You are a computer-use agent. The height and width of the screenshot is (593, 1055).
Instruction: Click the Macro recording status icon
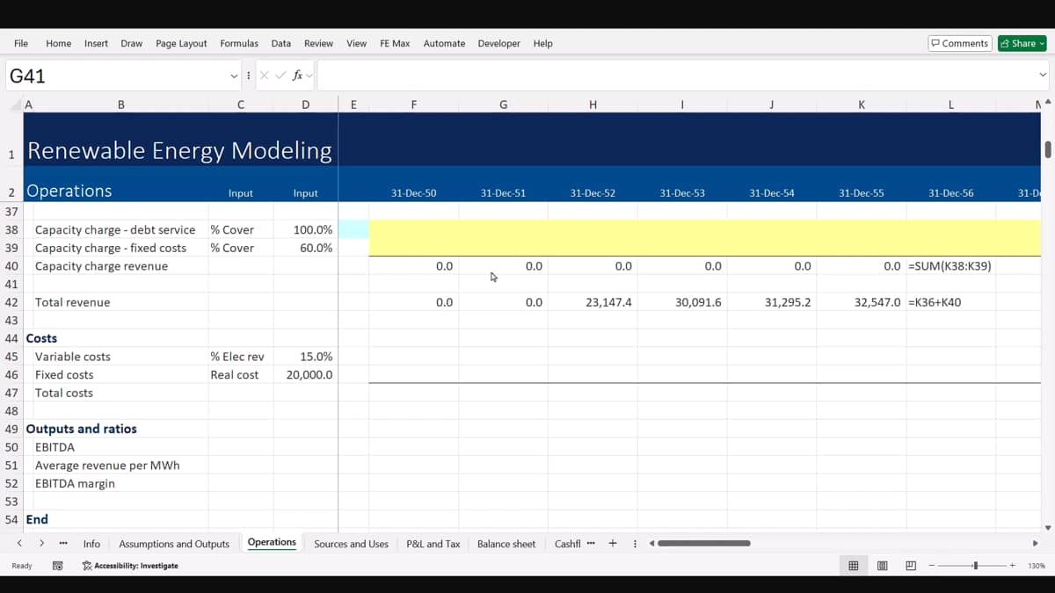[57, 566]
